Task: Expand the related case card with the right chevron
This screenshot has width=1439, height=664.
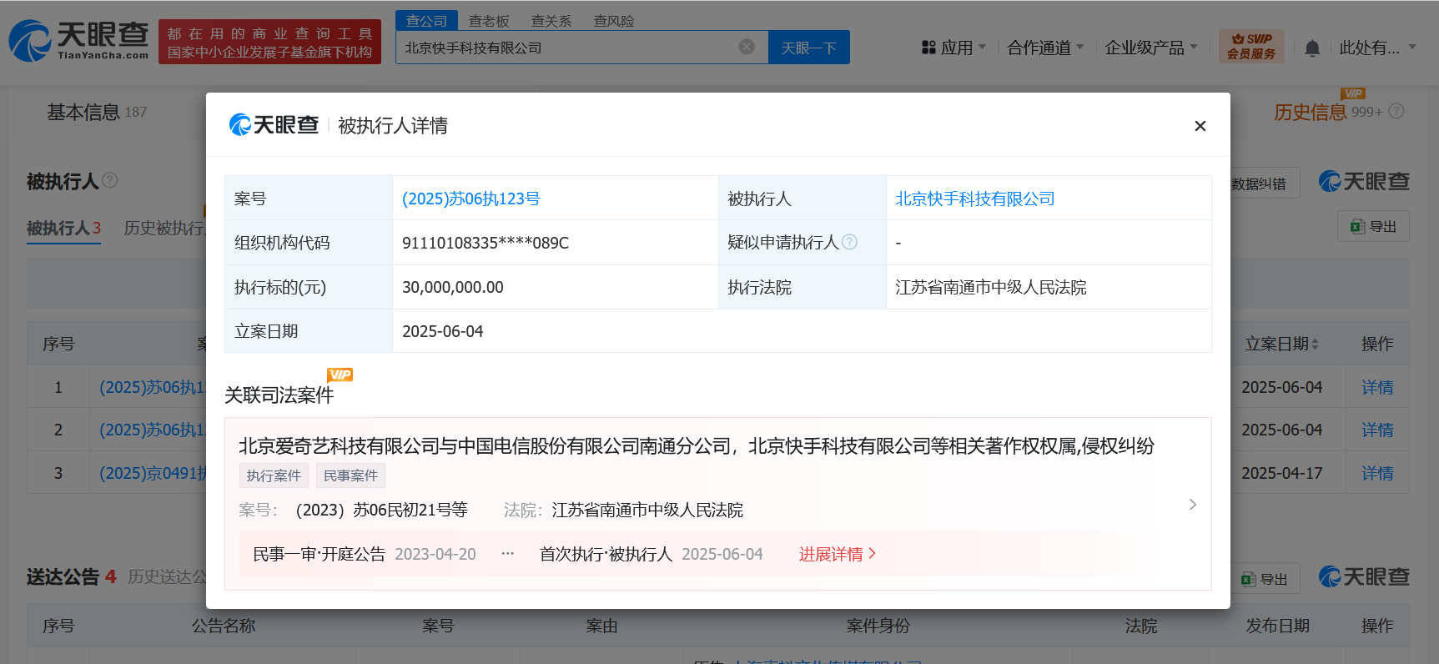Action: (x=1193, y=505)
